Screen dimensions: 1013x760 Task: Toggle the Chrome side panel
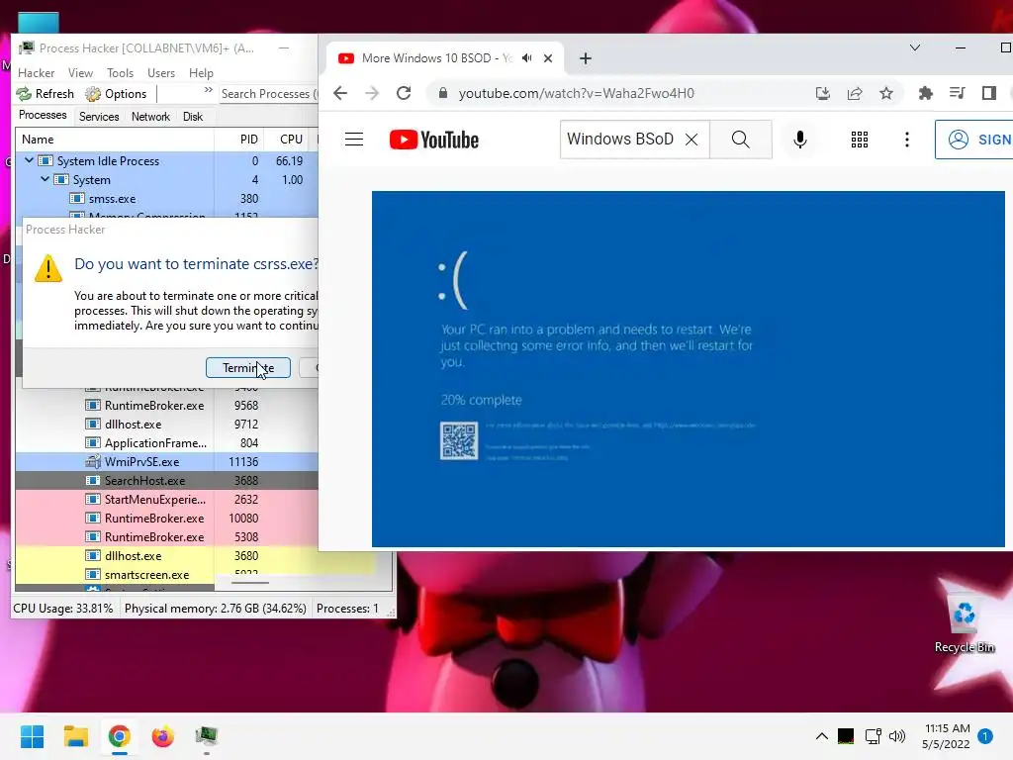989,93
